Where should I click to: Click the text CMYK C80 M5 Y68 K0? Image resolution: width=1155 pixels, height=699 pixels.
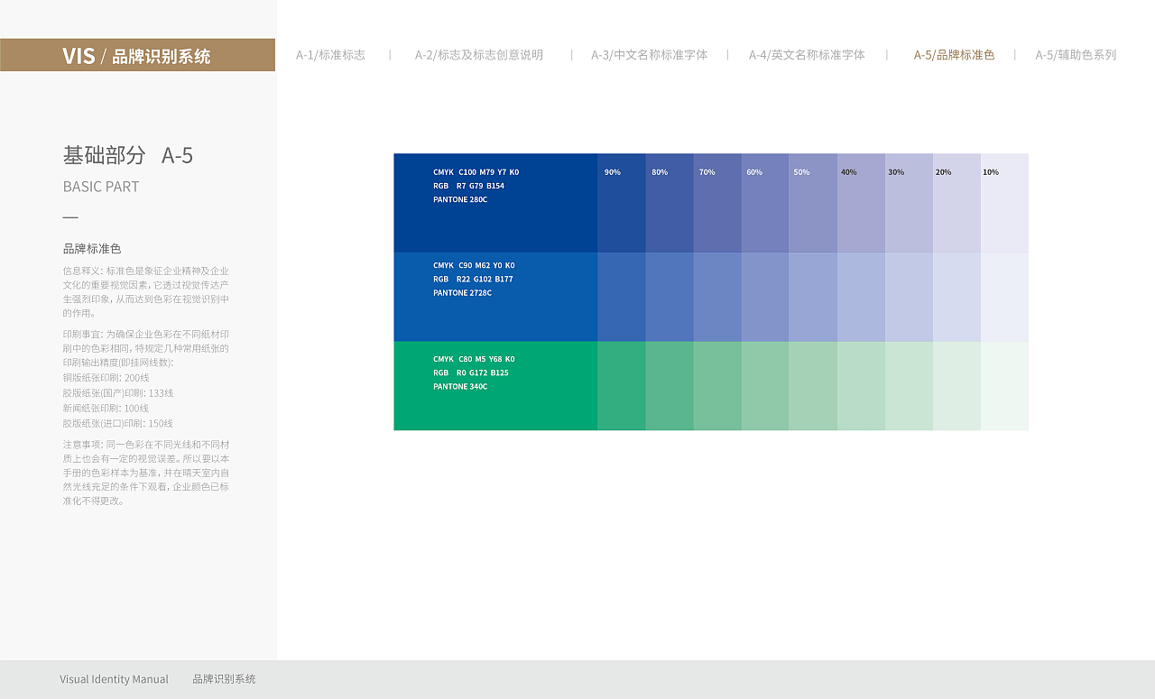(474, 359)
